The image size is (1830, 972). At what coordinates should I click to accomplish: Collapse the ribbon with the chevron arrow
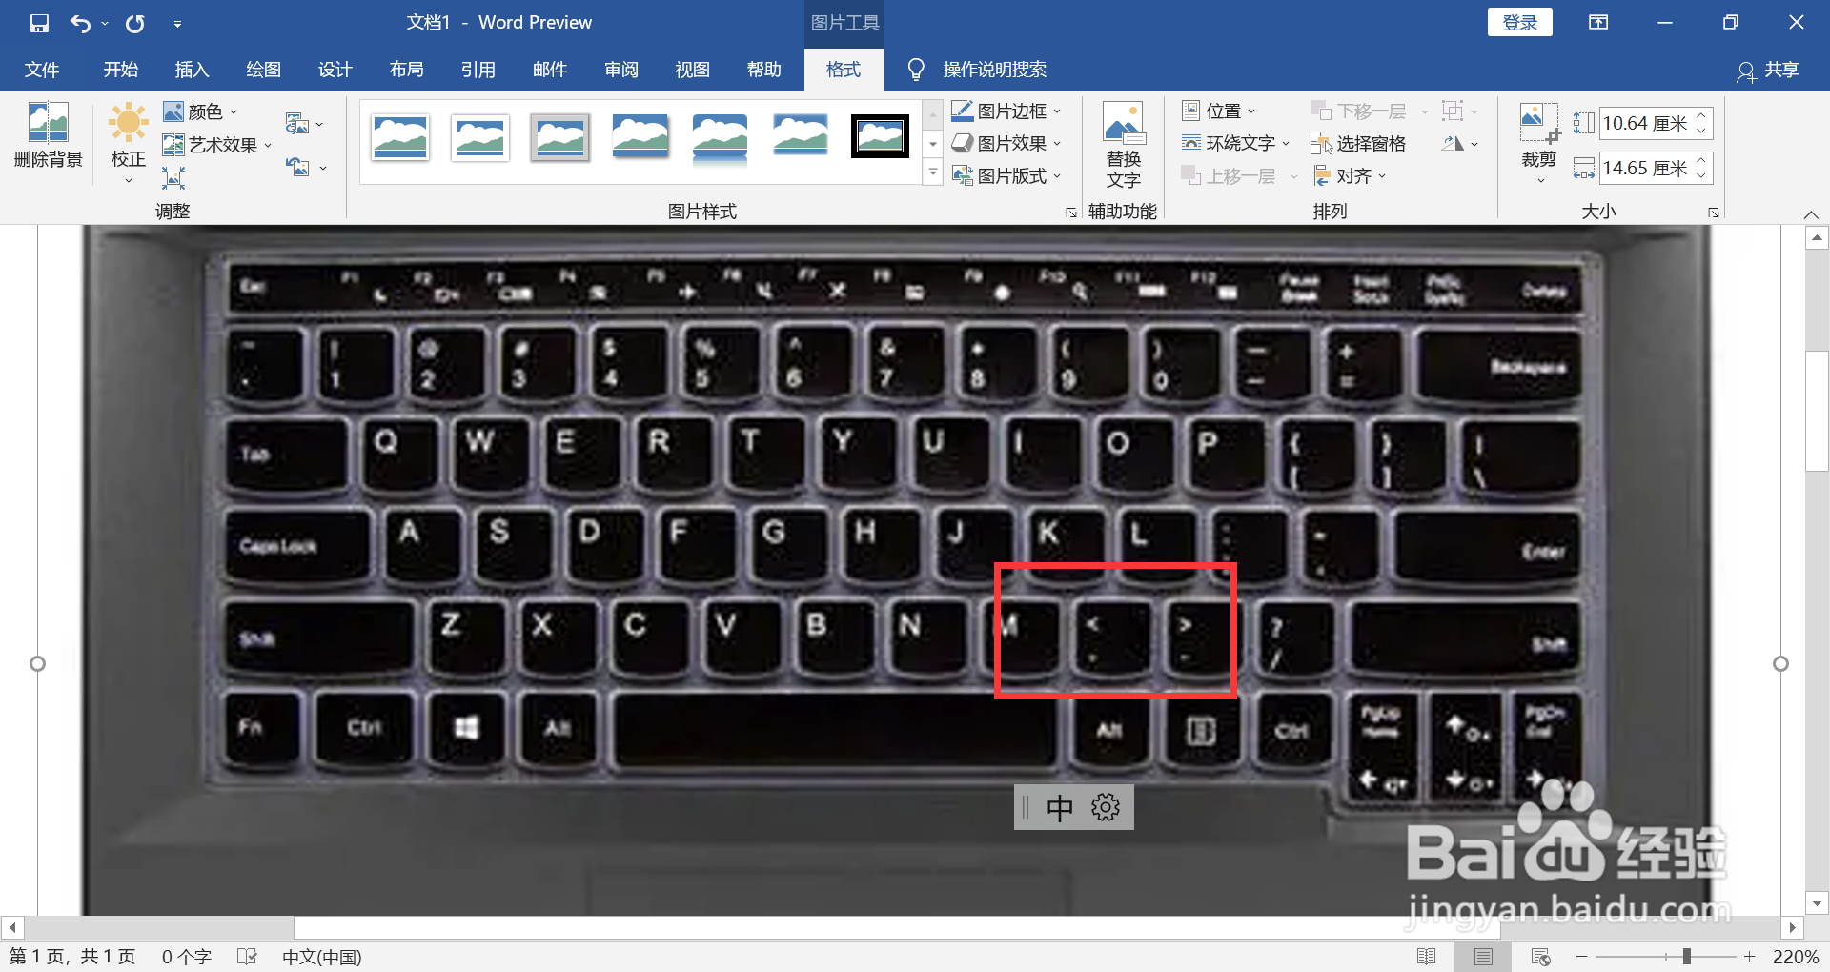coord(1811,213)
